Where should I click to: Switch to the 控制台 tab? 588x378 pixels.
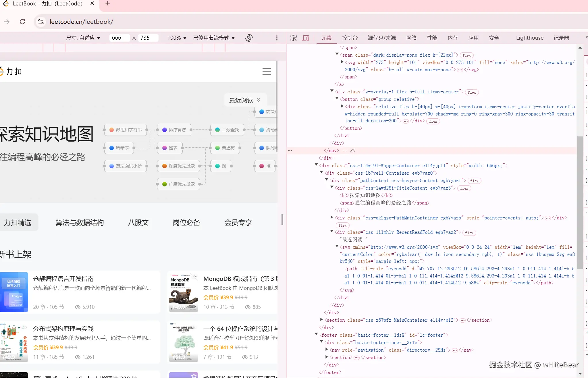click(349, 38)
